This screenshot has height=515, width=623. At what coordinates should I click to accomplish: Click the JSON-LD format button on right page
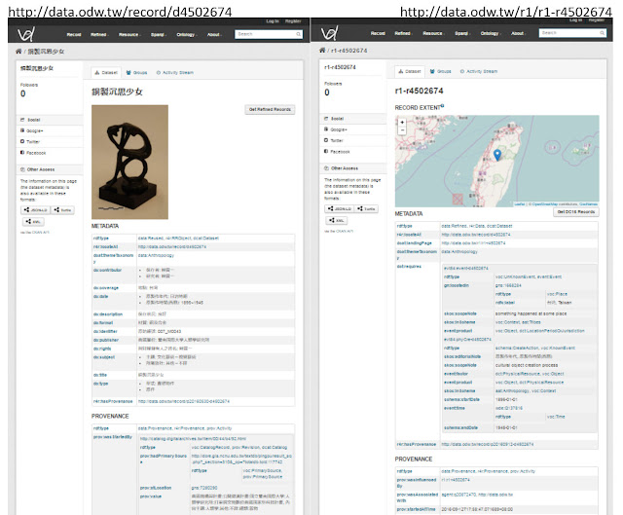pos(340,208)
